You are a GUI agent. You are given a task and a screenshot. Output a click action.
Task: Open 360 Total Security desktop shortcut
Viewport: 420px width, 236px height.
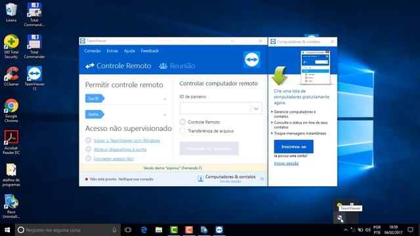pos(11,47)
